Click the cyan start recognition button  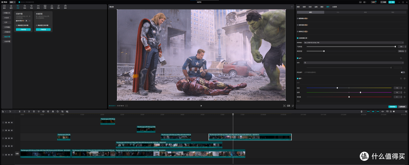(x=23, y=30)
